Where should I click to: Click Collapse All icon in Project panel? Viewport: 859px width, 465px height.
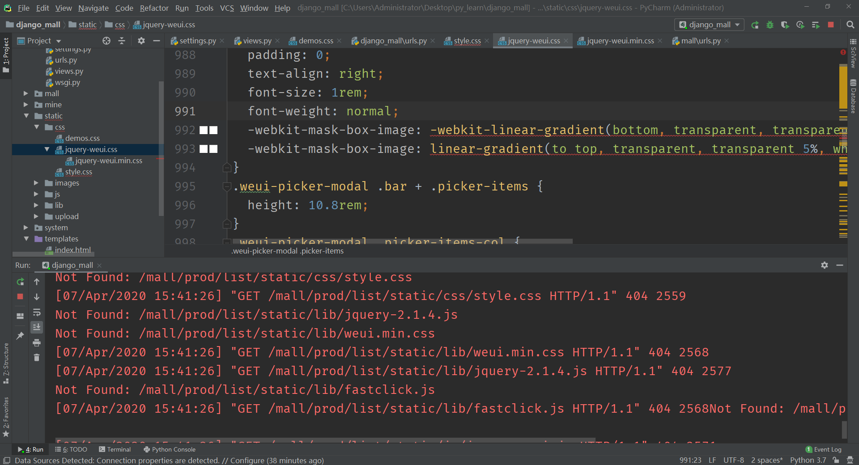point(122,41)
